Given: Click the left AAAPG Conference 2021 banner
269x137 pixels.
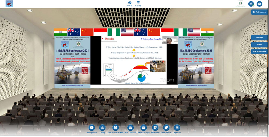Looking at the screenshot, I should pyautogui.click(x=72, y=62).
